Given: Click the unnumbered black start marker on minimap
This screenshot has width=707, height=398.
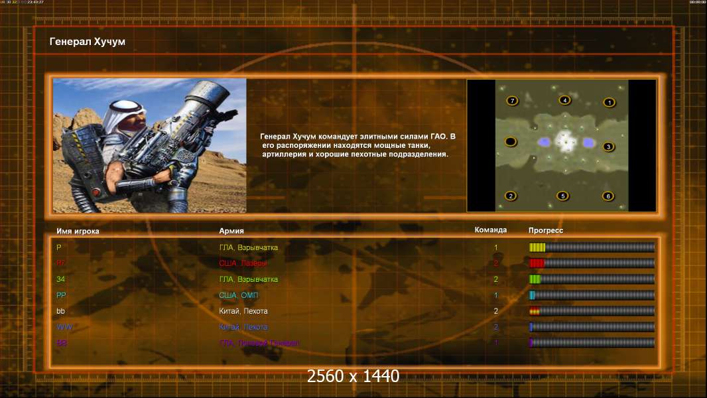Looking at the screenshot, I should click(511, 142).
